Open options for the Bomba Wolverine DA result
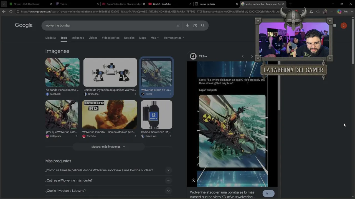This screenshot has height=199, width=355. [x=171, y=136]
